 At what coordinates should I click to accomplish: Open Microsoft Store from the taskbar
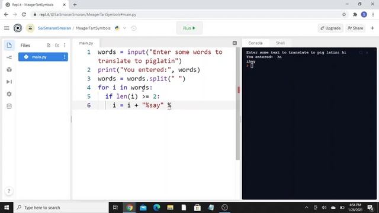point(197,208)
